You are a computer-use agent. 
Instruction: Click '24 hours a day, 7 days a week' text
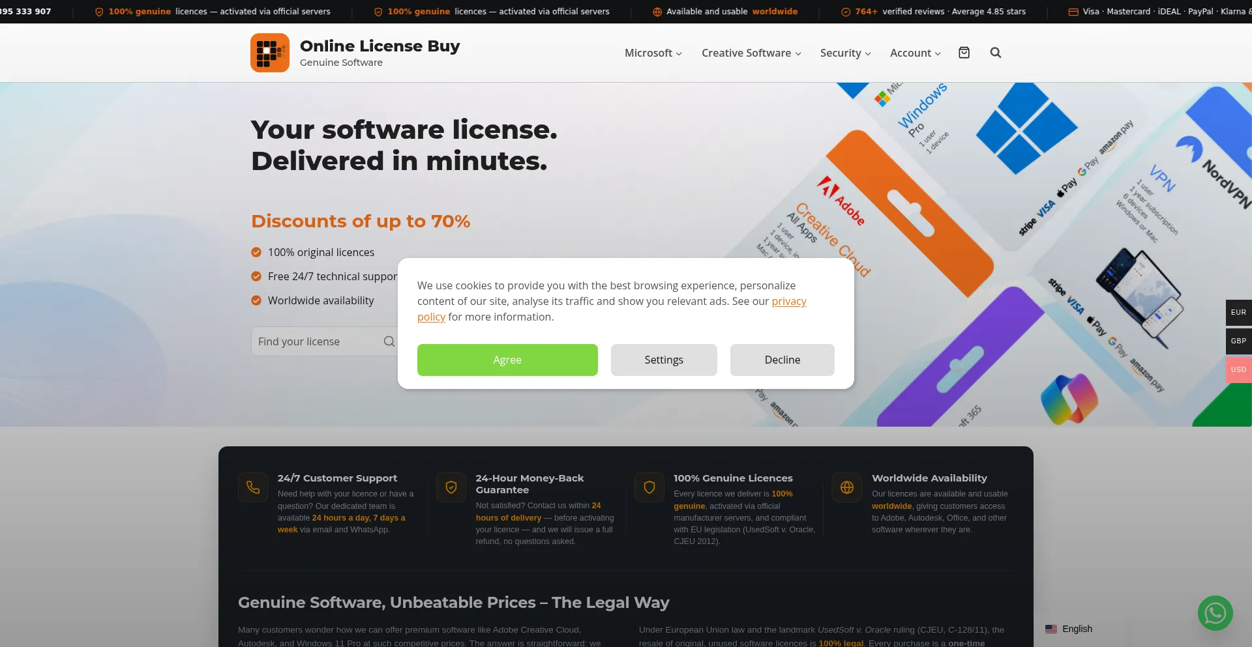click(x=359, y=518)
